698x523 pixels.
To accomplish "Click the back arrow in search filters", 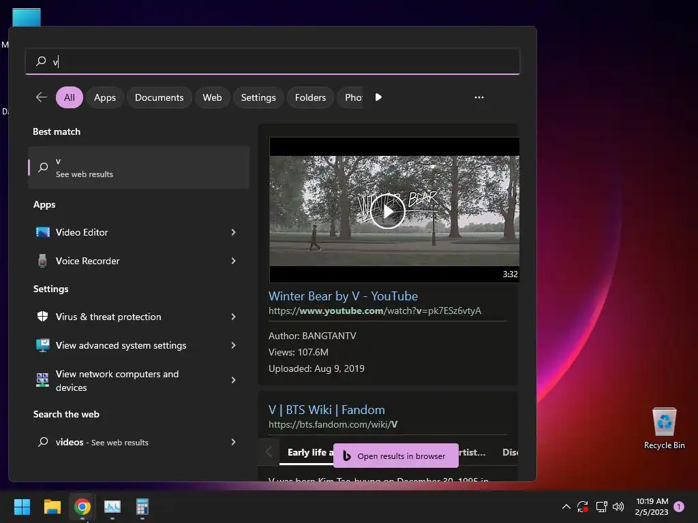I will click(42, 97).
